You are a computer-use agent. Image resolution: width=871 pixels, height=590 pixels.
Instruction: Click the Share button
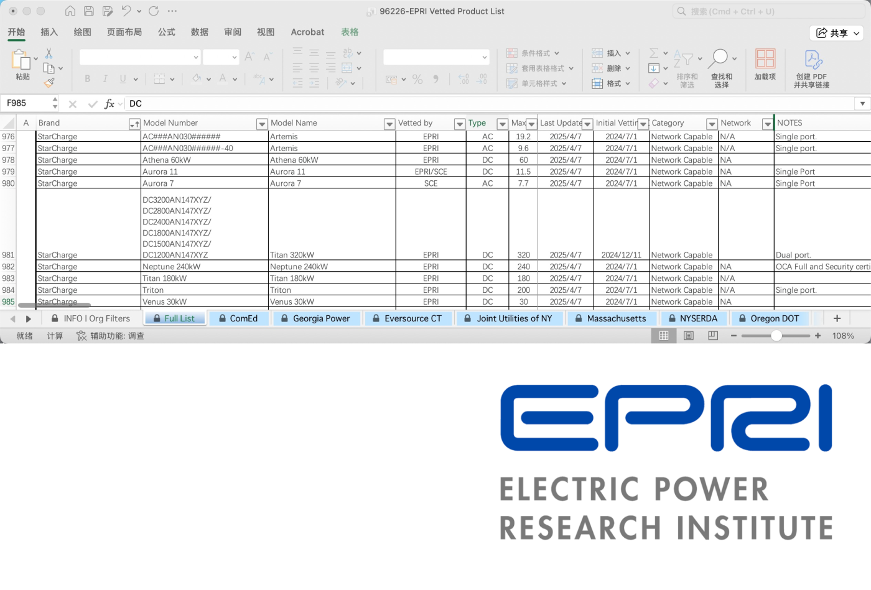(x=836, y=33)
